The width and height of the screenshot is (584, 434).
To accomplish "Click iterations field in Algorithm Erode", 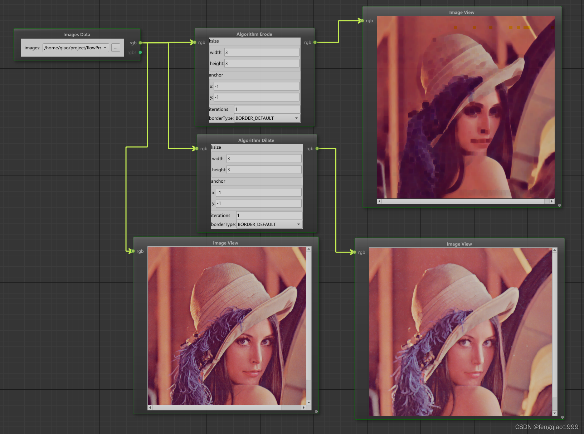I will tap(267, 109).
